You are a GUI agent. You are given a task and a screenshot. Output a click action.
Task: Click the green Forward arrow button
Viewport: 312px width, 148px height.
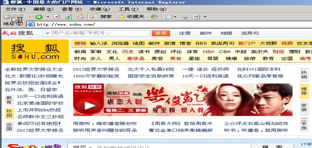click(x=39, y=17)
